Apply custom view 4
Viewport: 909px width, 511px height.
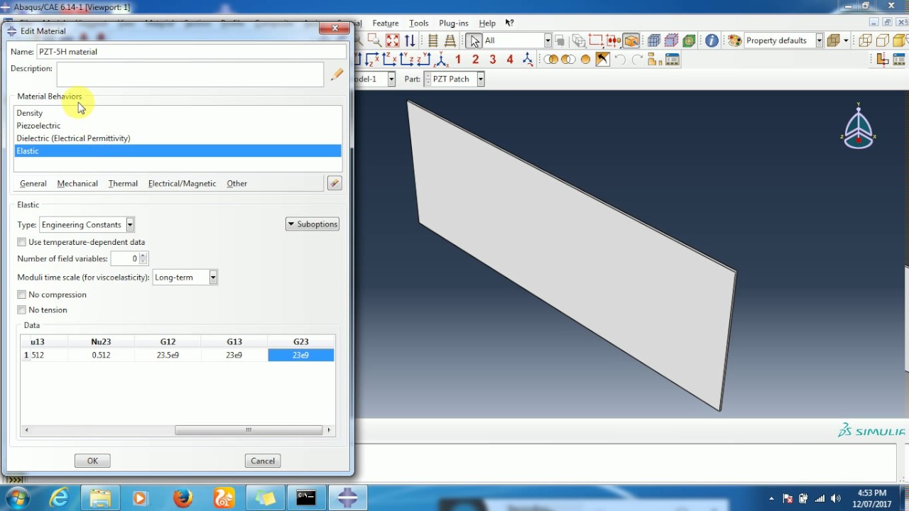pos(510,60)
